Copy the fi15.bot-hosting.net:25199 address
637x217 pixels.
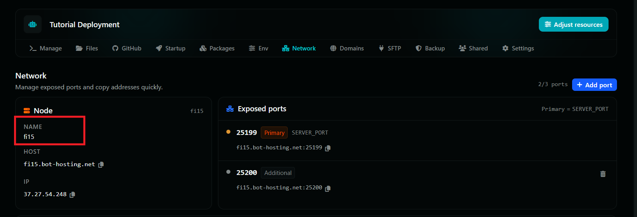328,148
